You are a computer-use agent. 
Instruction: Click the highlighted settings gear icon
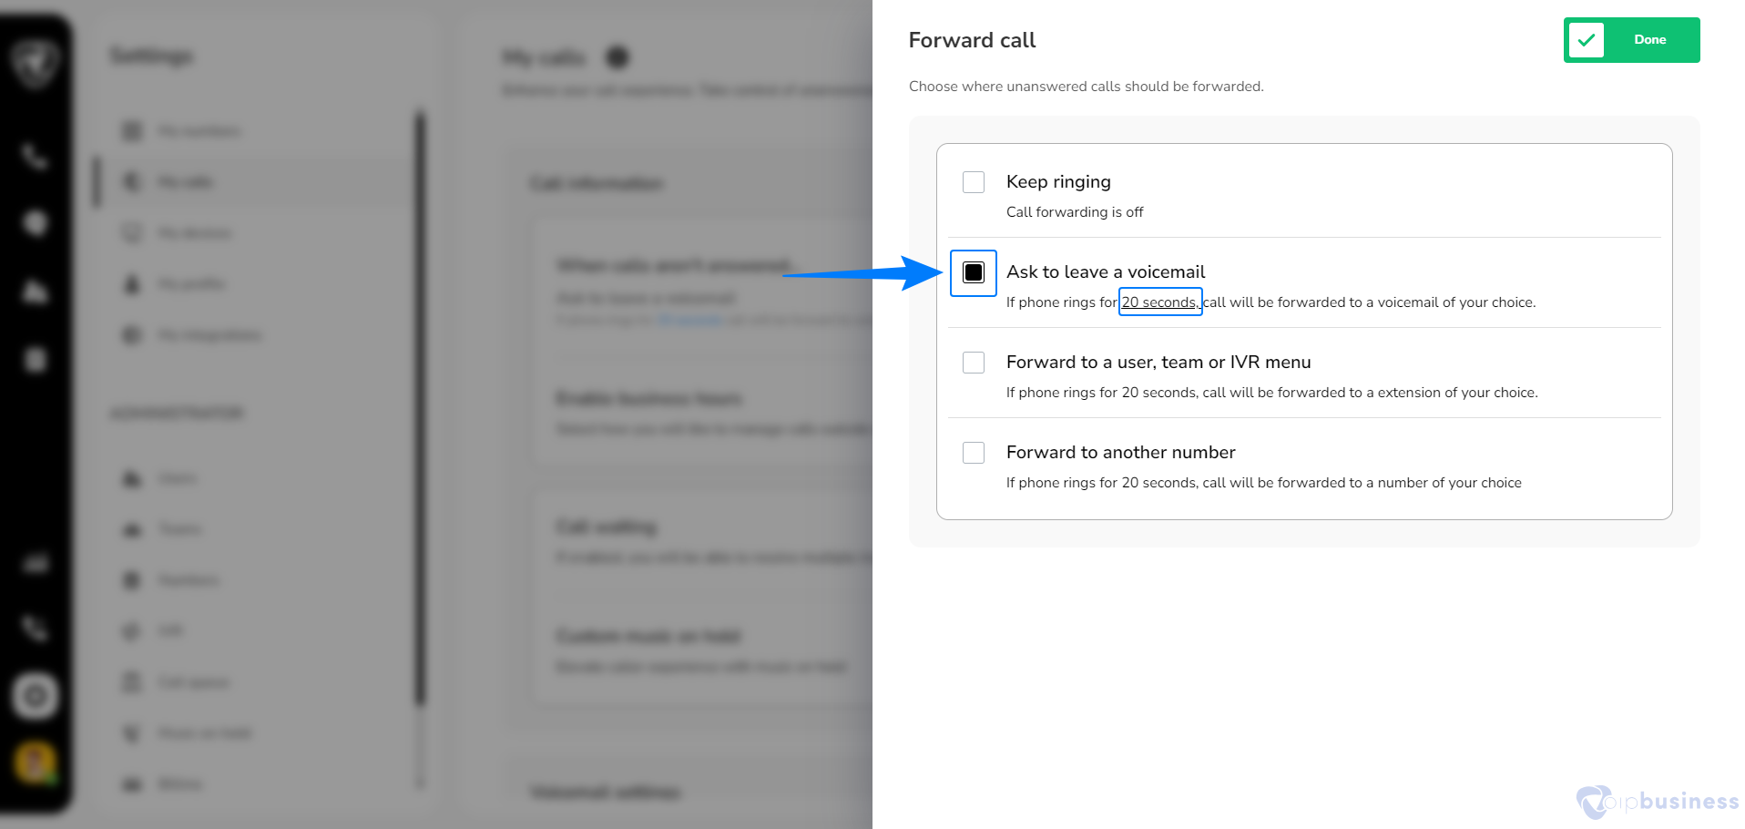point(36,697)
